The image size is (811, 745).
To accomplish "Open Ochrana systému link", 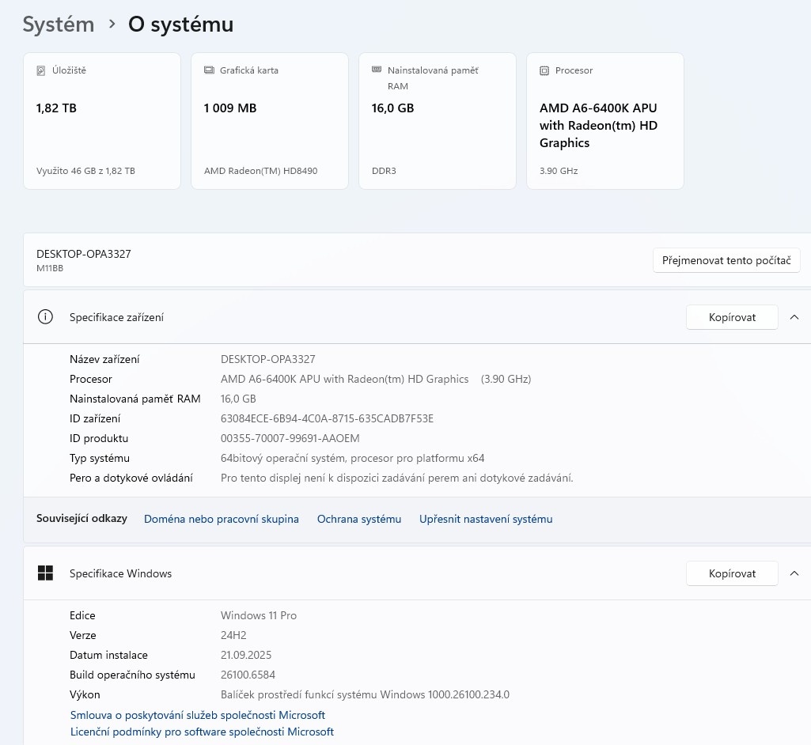I will point(359,519).
